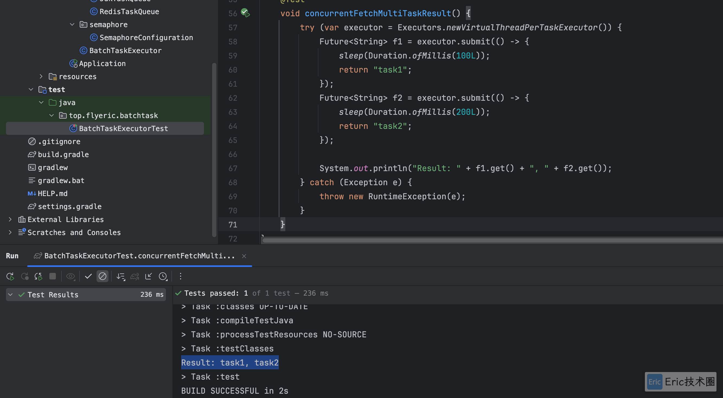Run test from gutter icon at line 56

tap(245, 13)
